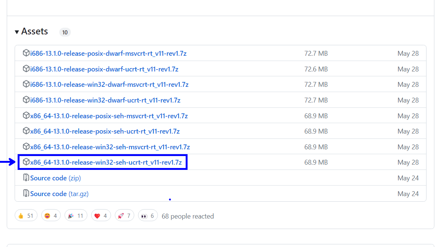
Task: Click package icon for i686 posix-dwarf-msvcrt file
Action: (x=26, y=53)
